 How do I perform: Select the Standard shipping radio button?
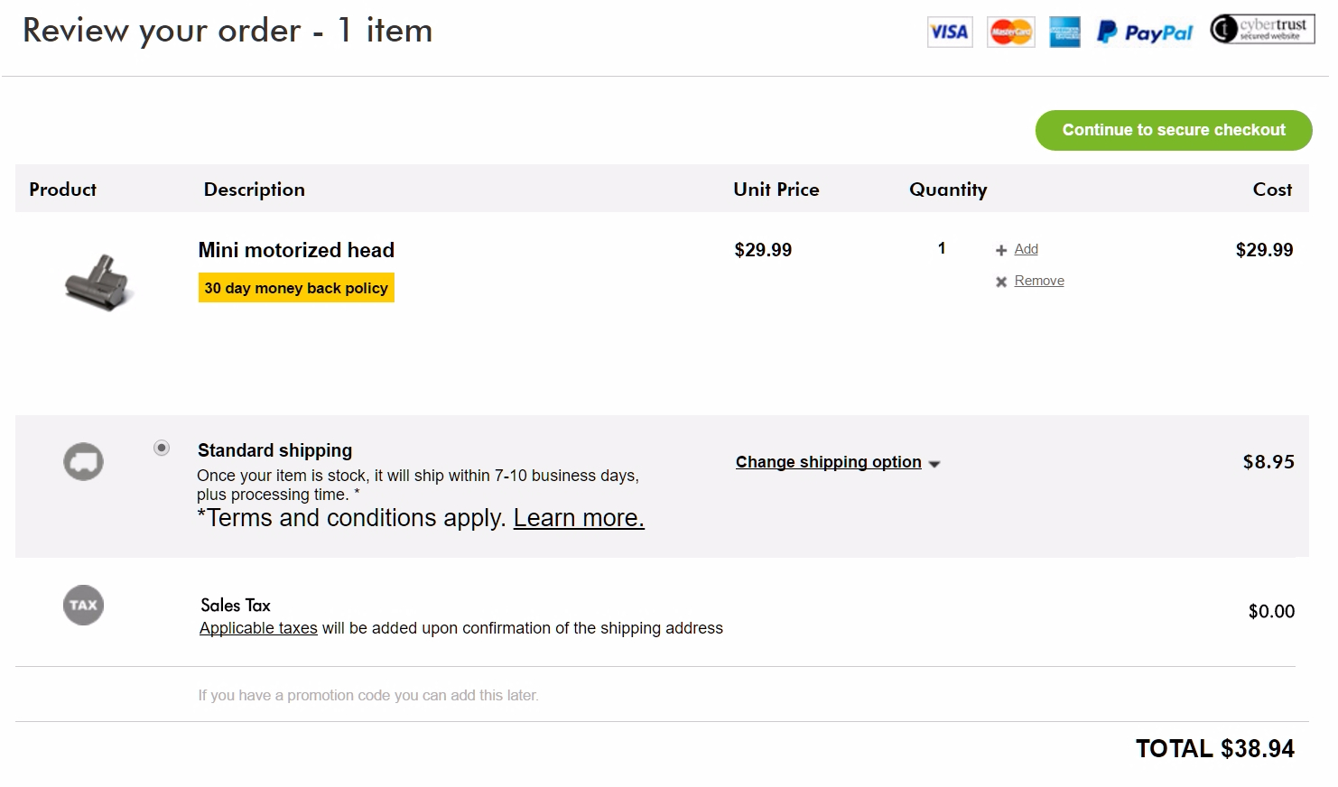coord(162,448)
